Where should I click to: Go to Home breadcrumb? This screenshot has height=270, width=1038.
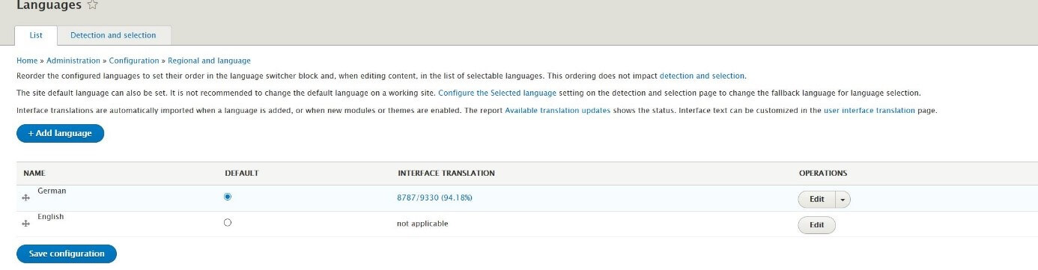(x=27, y=61)
